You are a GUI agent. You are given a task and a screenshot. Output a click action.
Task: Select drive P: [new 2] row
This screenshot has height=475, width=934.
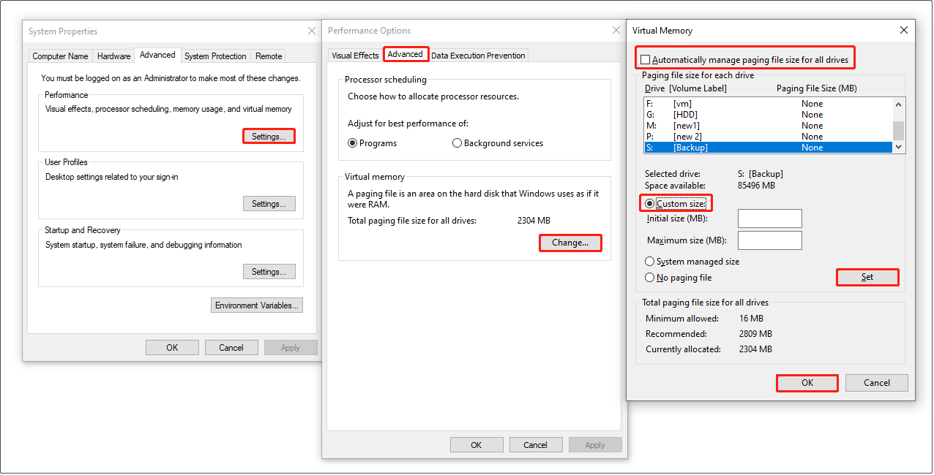[x=768, y=137]
